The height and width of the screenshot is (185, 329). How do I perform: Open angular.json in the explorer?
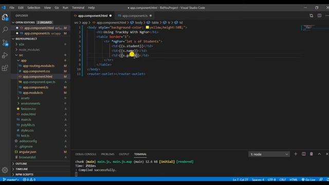41,152
